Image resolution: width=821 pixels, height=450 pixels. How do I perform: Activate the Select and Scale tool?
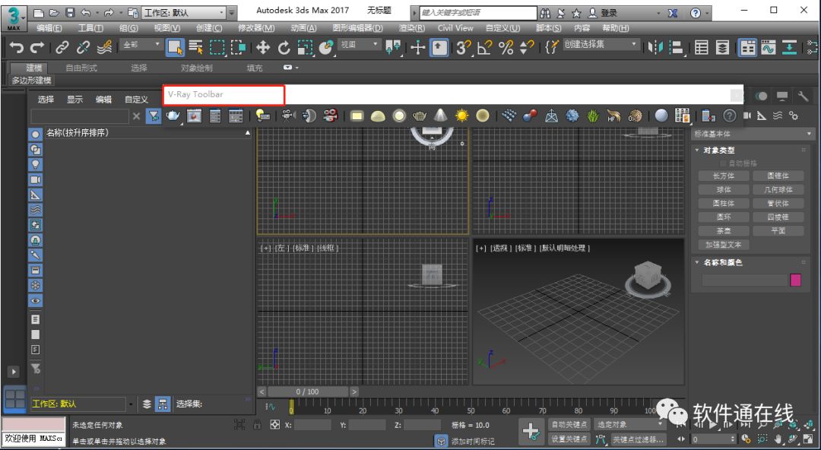click(x=305, y=48)
